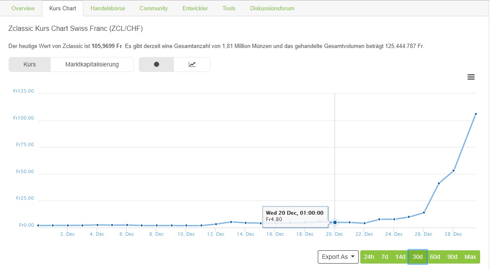490x270 pixels.
Task: Open the chart hamburger context menu
Action: tap(471, 77)
